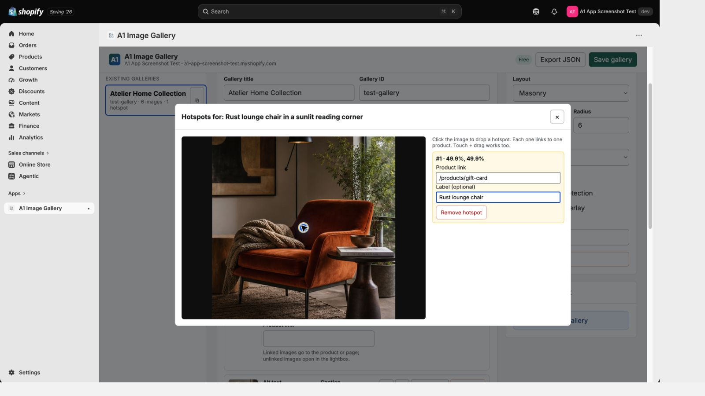This screenshot has height=396, width=705.
Task: Click the hotspot marker on the chair image
Action: coord(303,227)
